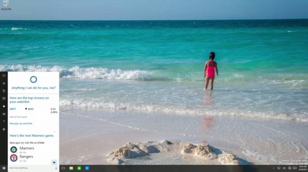This screenshot has width=308, height=172.
Task: Open the green Xbox taskbar app
Action: click(x=79, y=168)
